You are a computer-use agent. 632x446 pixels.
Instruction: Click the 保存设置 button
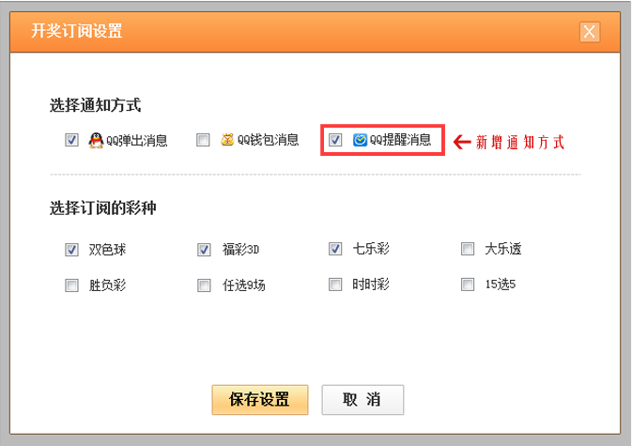(x=260, y=400)
